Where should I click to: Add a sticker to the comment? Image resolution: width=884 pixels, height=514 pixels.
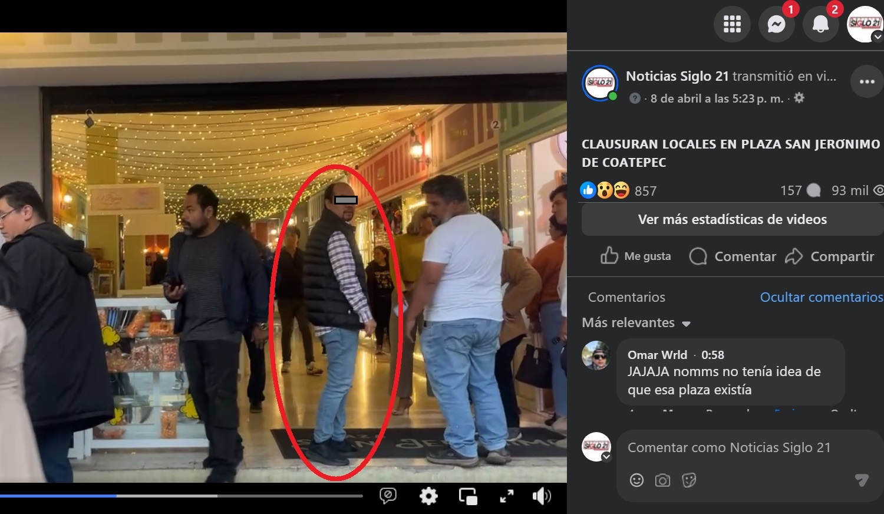click(x=688, y=480)
